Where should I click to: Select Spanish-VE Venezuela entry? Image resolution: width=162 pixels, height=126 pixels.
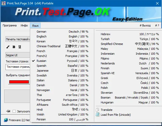point(128,73)
